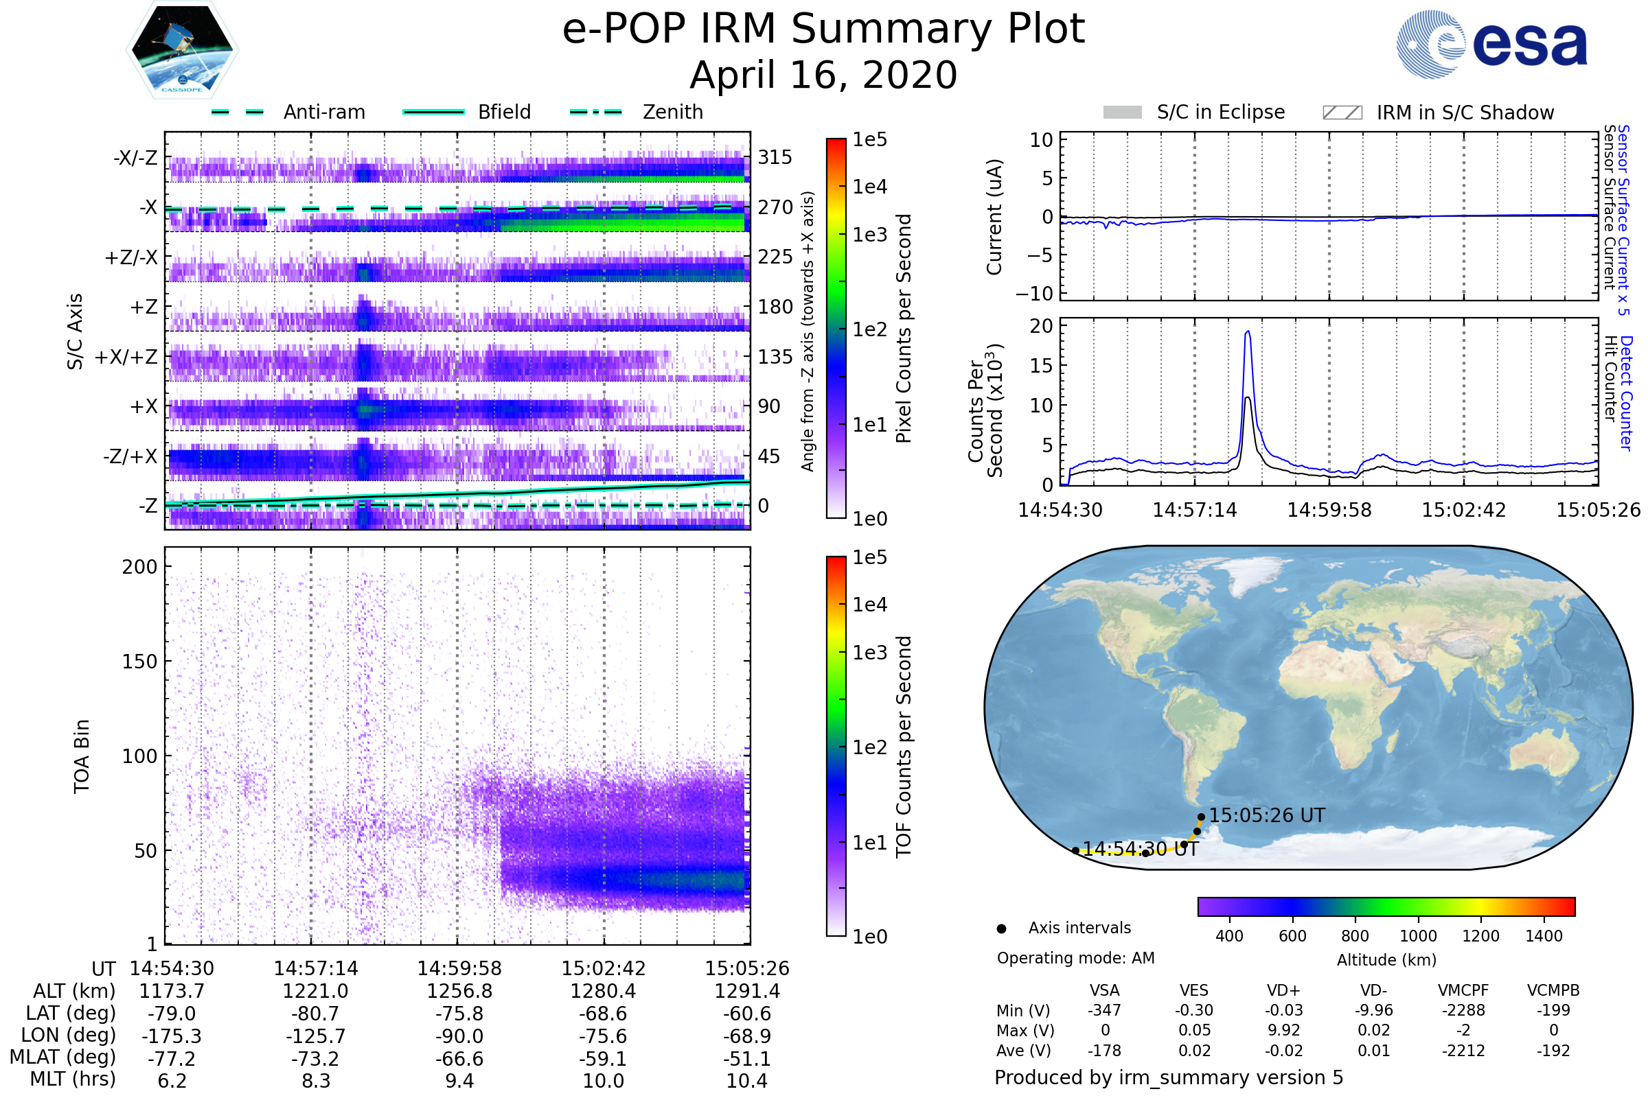Click the CASSIOPE satellite hexagon logo
This screenshot has width=1648, height=1098.
182,50
